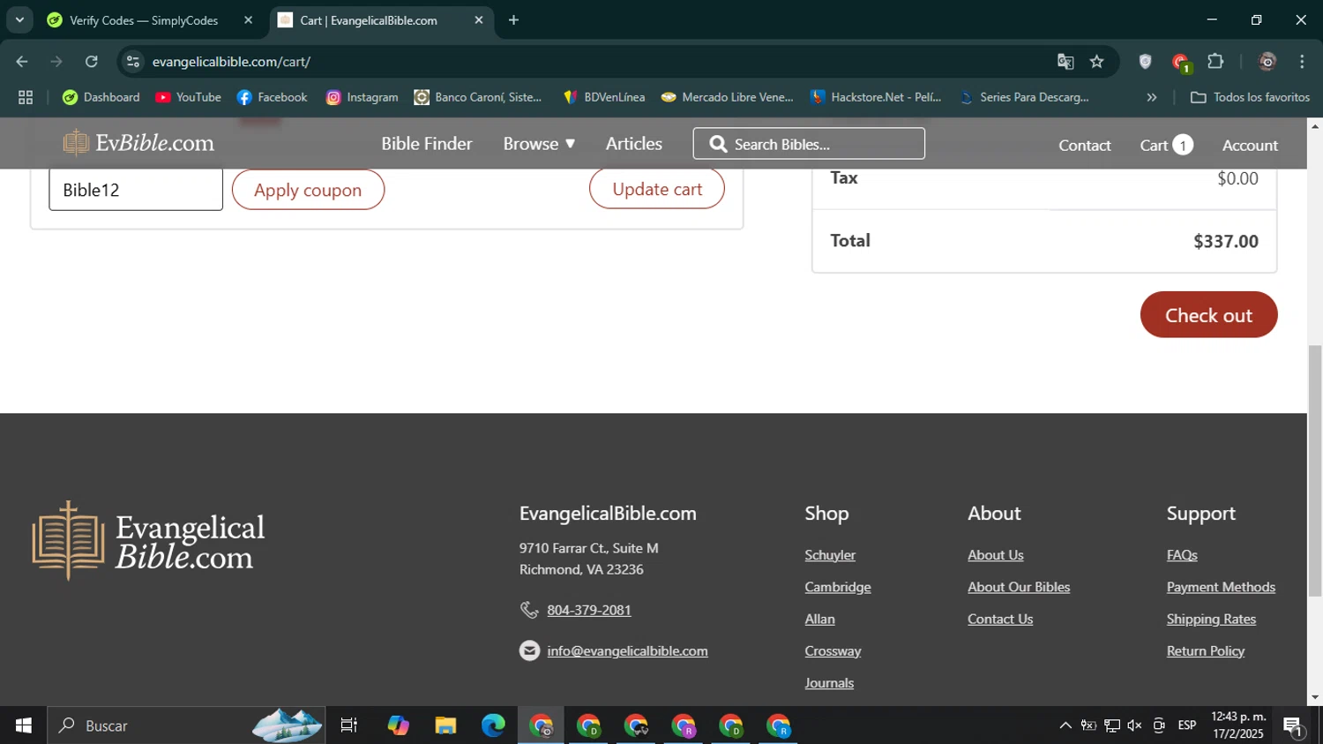
Task: Open the BDVenLínea bookmark
Action: tap(604, 97)
